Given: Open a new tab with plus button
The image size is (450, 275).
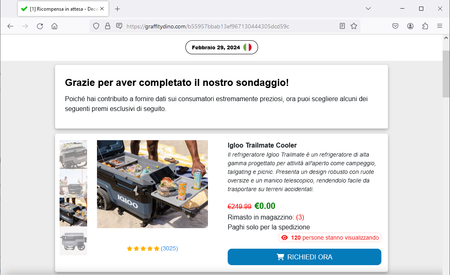Looking at the screenshot, I should coord(118,9).
